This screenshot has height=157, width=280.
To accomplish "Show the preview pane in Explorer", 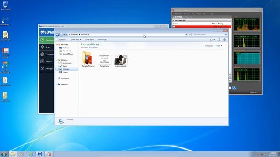I will [x=219, y=40].
